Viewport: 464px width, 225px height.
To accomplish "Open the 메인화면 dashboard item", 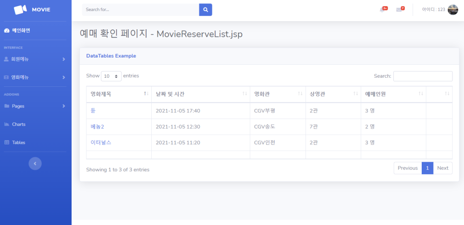I will 21,31.
